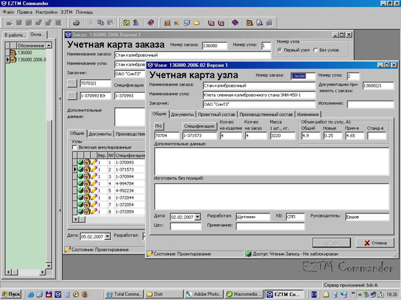
Task: Click the yellow checklist toolbar icon
Action: pos(126,23)
